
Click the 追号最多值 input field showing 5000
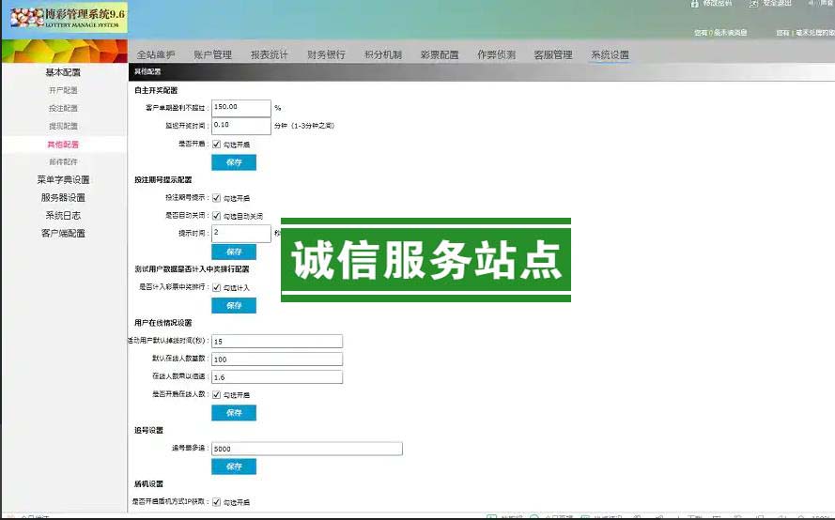tap(307, 450)
